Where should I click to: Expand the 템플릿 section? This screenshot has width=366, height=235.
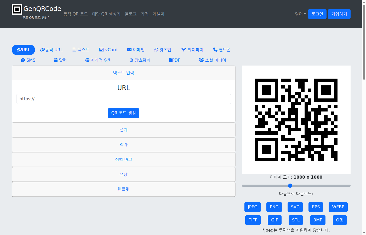click(x=123, y=189)
